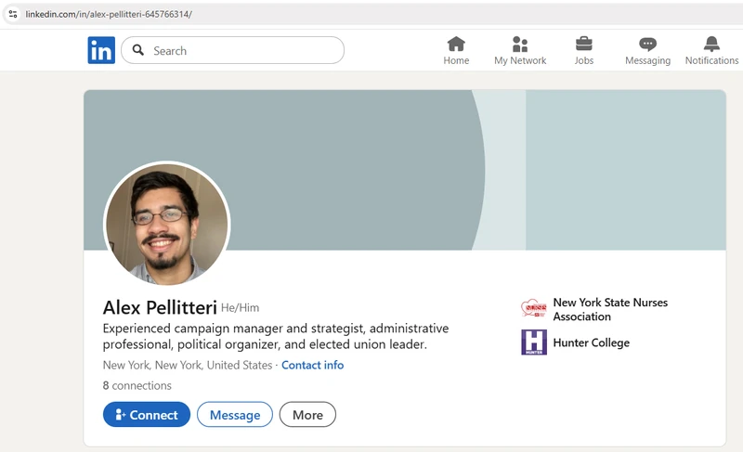Expand the More options menu
This screenshot has width=743, height=452.
307,415
